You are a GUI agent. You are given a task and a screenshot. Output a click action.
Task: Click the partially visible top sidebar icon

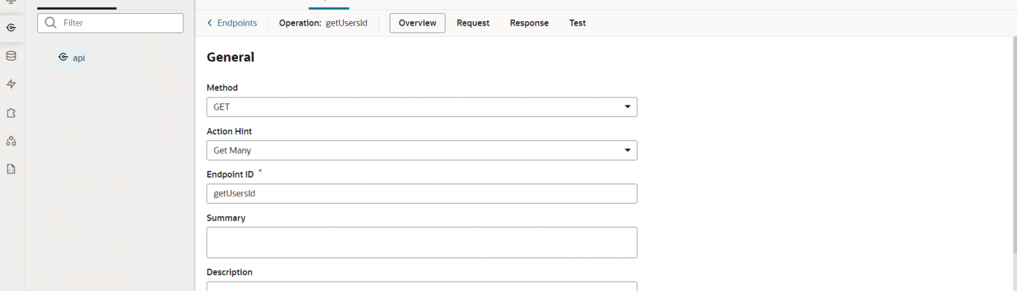(x=11, y=3)
